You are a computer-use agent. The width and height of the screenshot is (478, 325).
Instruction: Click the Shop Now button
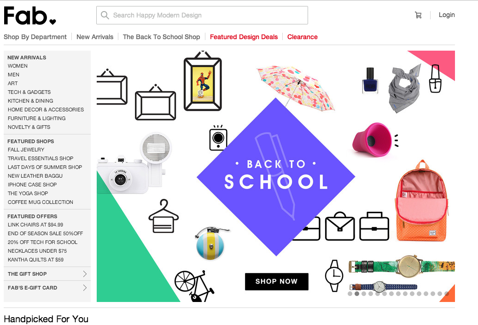pos(276,281)
